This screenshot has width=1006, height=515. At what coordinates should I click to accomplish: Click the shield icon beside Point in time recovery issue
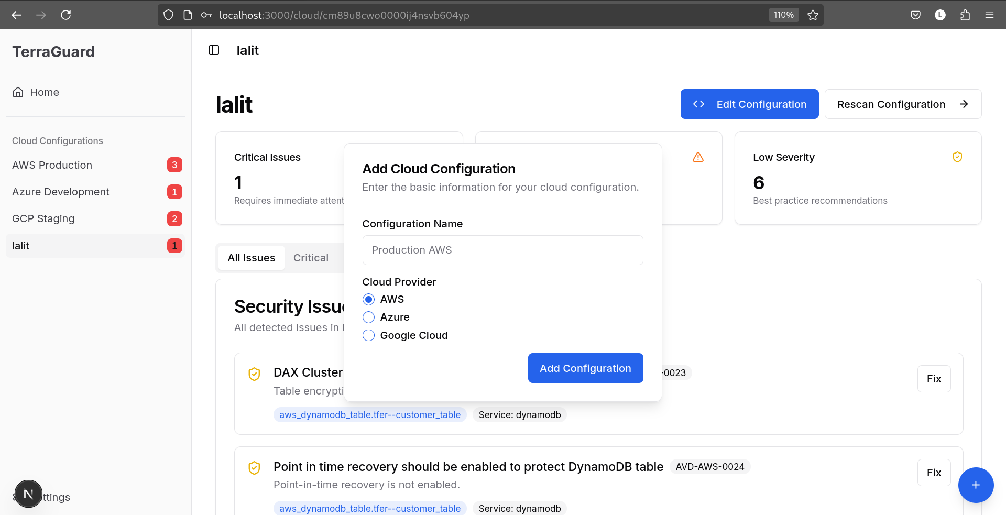pos(255,468)
